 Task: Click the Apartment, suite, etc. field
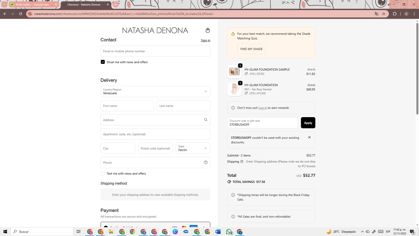[155, 134]
